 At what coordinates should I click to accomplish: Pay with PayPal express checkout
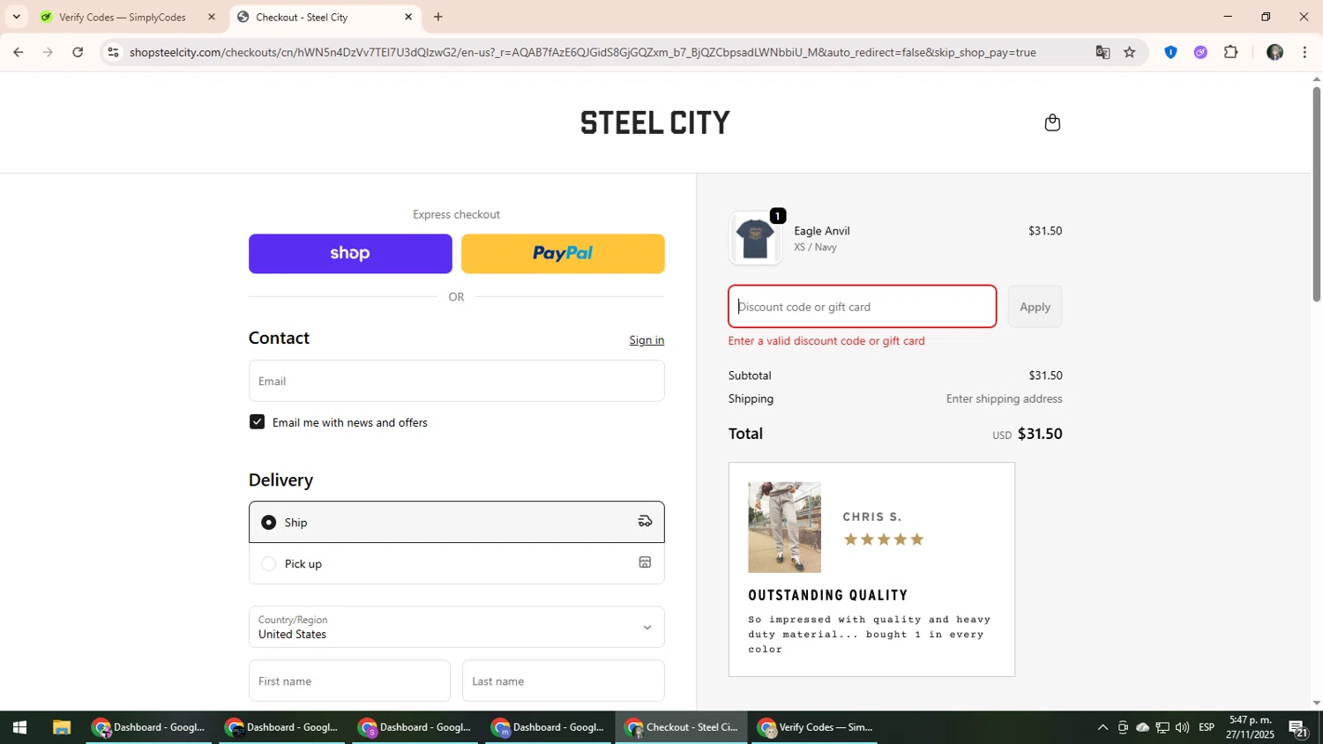(563, 254)
